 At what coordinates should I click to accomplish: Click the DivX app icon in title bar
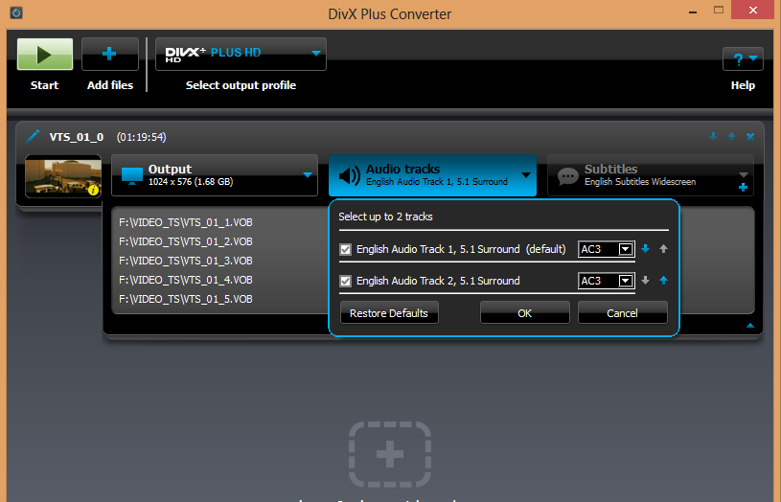16,12
